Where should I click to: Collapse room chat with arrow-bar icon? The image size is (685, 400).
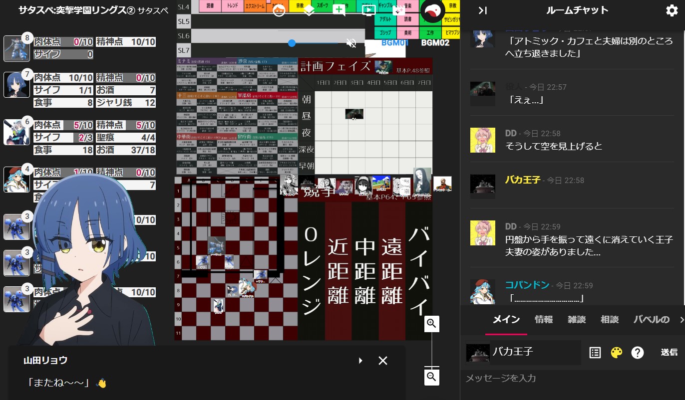pos(482,10)
